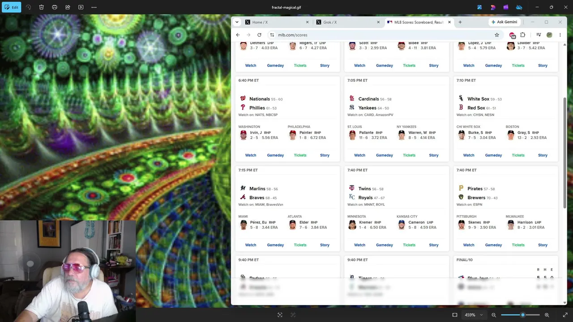This screenshot has width=573, height=322.
Task: Click the Yankees team name
Action: tap(368, 108)
